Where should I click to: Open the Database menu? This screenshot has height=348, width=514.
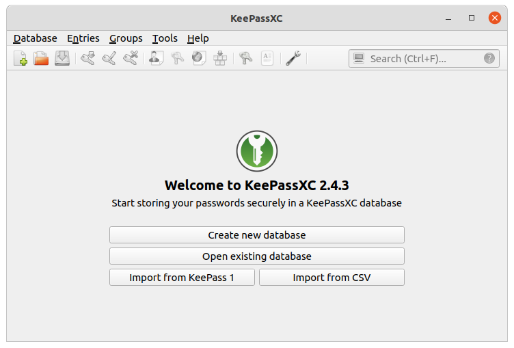click(36, 38)
